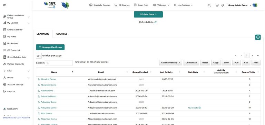The image size is (265, 125).
Task: Click the Print button
Action: [256, 62]
